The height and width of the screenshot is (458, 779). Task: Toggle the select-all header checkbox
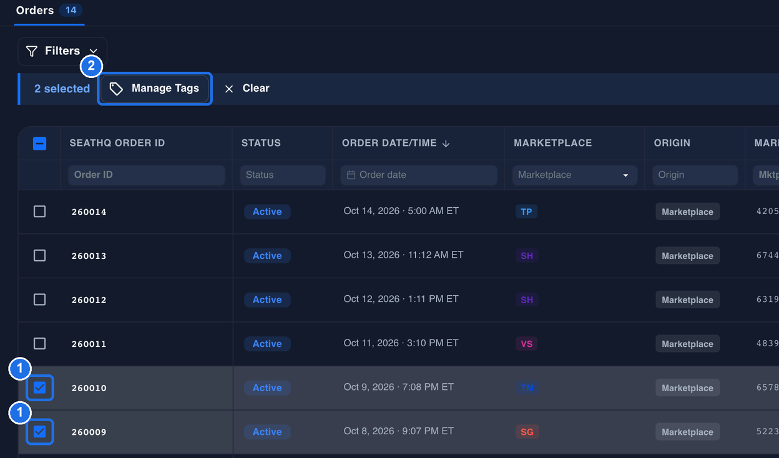pos(39,144)
